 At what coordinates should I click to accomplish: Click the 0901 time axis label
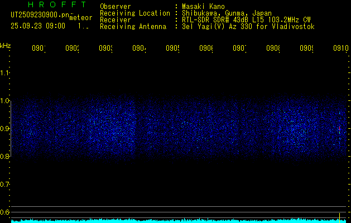[39, 49]
